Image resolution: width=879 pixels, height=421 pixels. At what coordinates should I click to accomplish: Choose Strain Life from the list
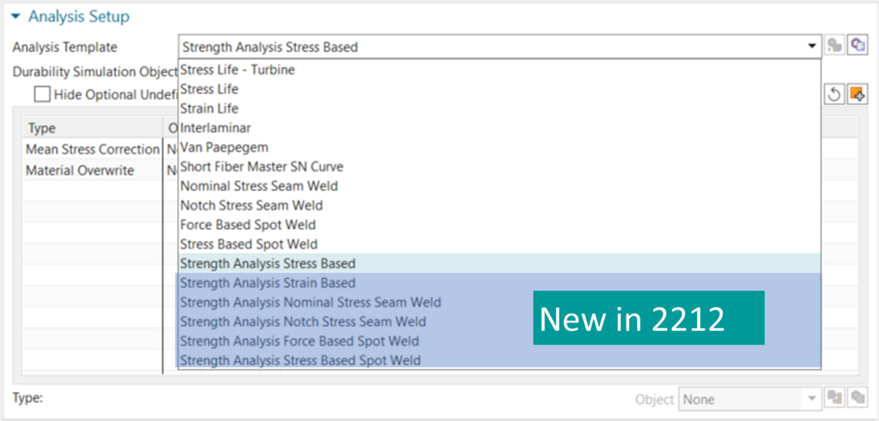(209, 109)
